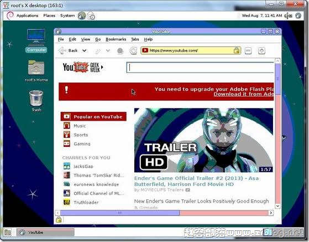309x242 pixels.
Task: Click the root's Home folder icon
Action: 36,71
